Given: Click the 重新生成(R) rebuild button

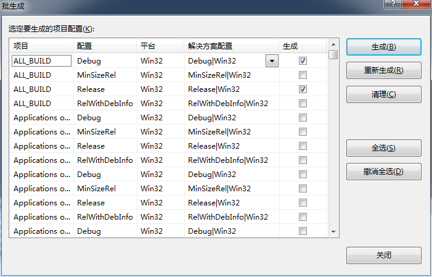Looking at the screenshot, I should pyautogui.click(x=383, y=70).
